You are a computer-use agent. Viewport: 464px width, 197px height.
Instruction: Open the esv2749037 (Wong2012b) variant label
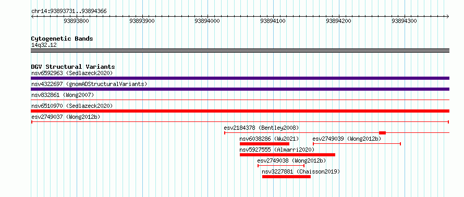pyautogui.click(x=66, y=117)
